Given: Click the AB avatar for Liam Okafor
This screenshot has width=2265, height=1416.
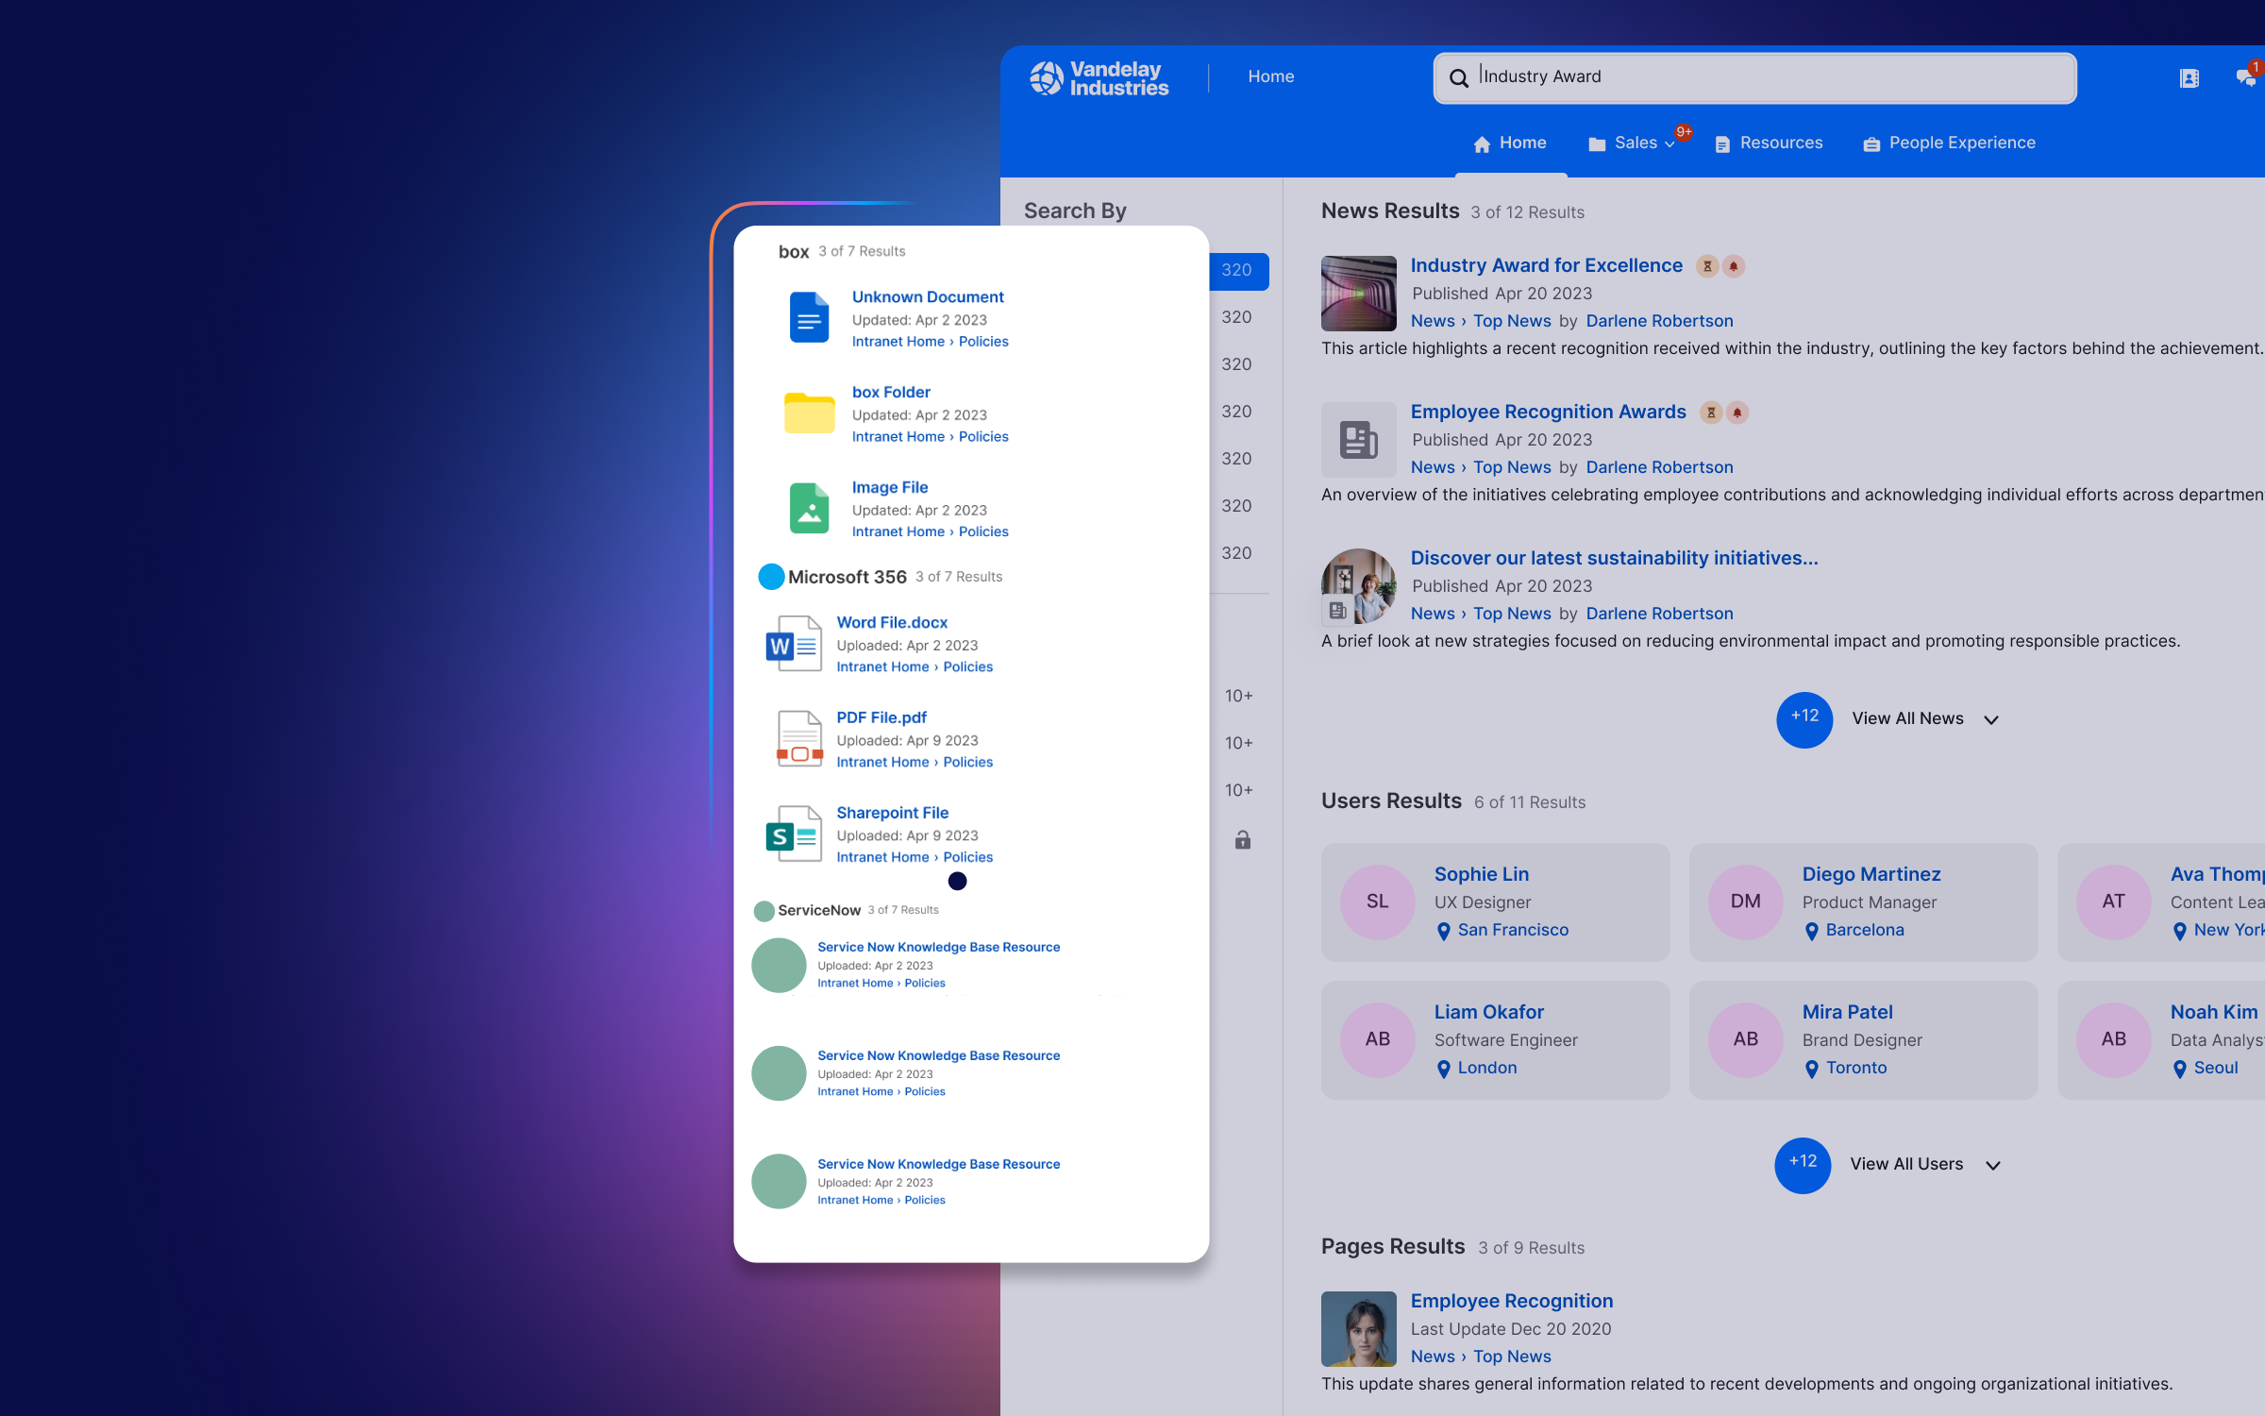Looking at the screenshot, I should (x=1378, y=1039).
